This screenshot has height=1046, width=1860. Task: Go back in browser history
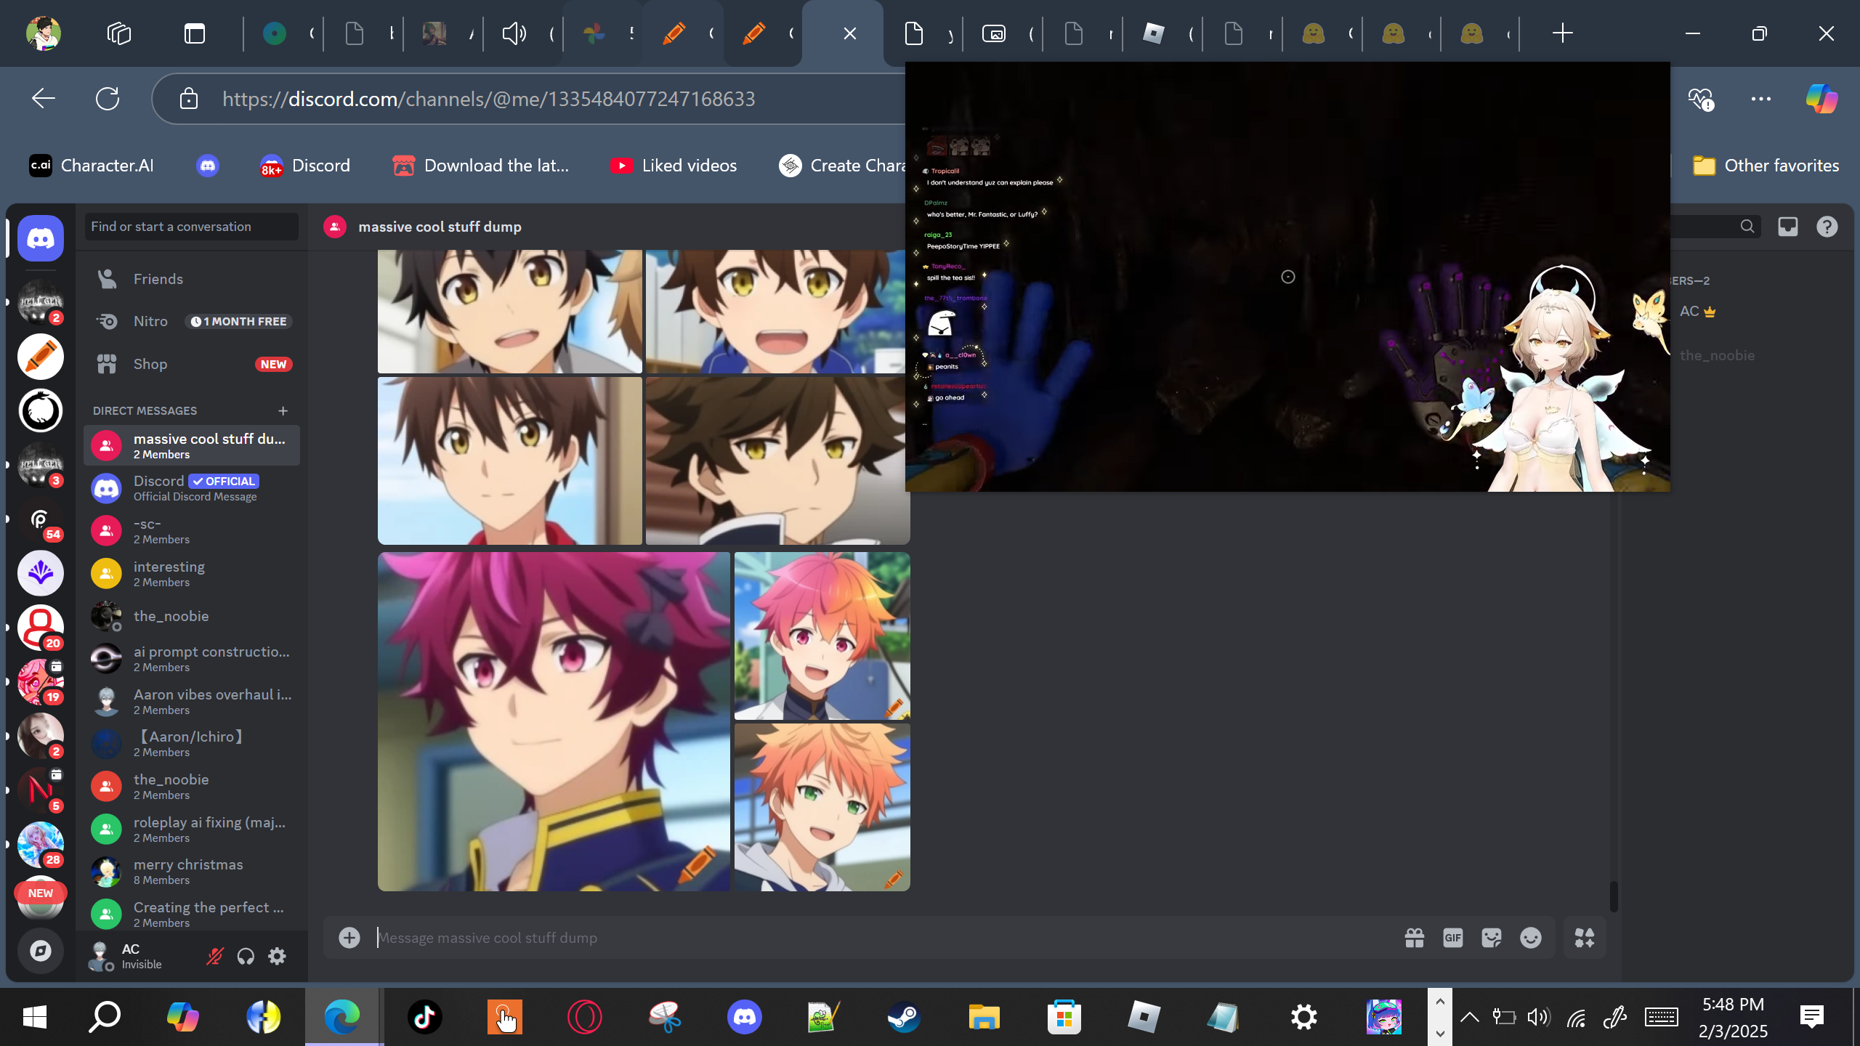(44, 99)
